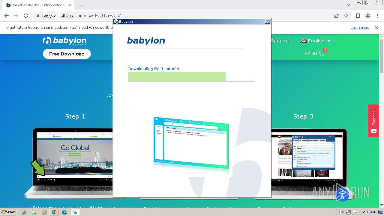Click Downloading file 3 out of 4 text
The height and width of the screenshot is (216, 384).
tap(154, 69)
